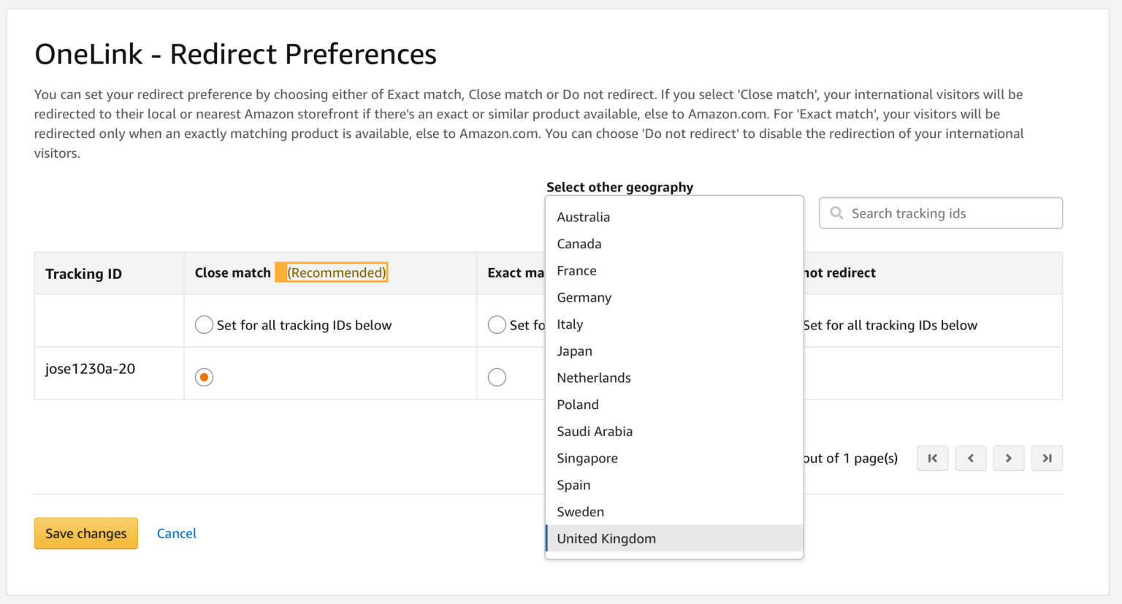Jump to the last page of results

point(1047,458)
